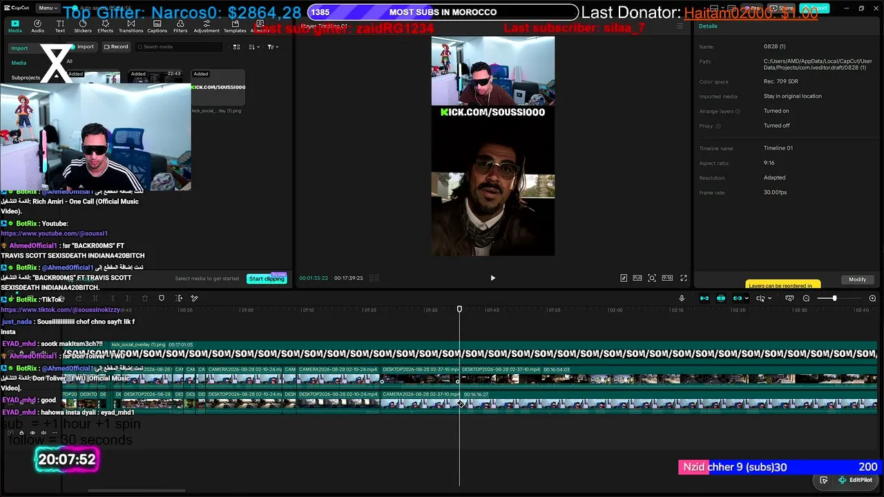Switch media grid view layout
884x497 pixels.
(x=236, y=47)
